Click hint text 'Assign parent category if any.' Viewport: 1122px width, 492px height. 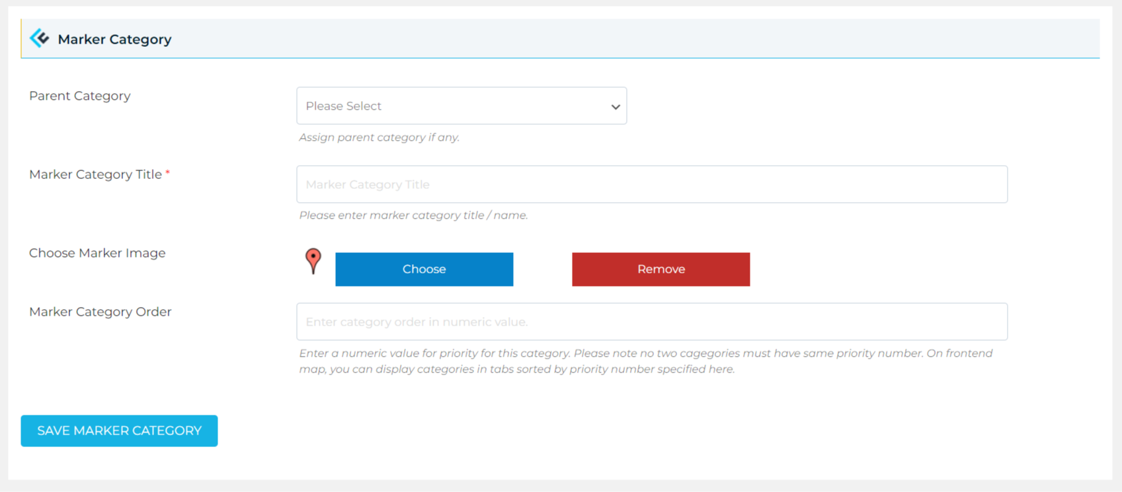click(x=379, y=137)
